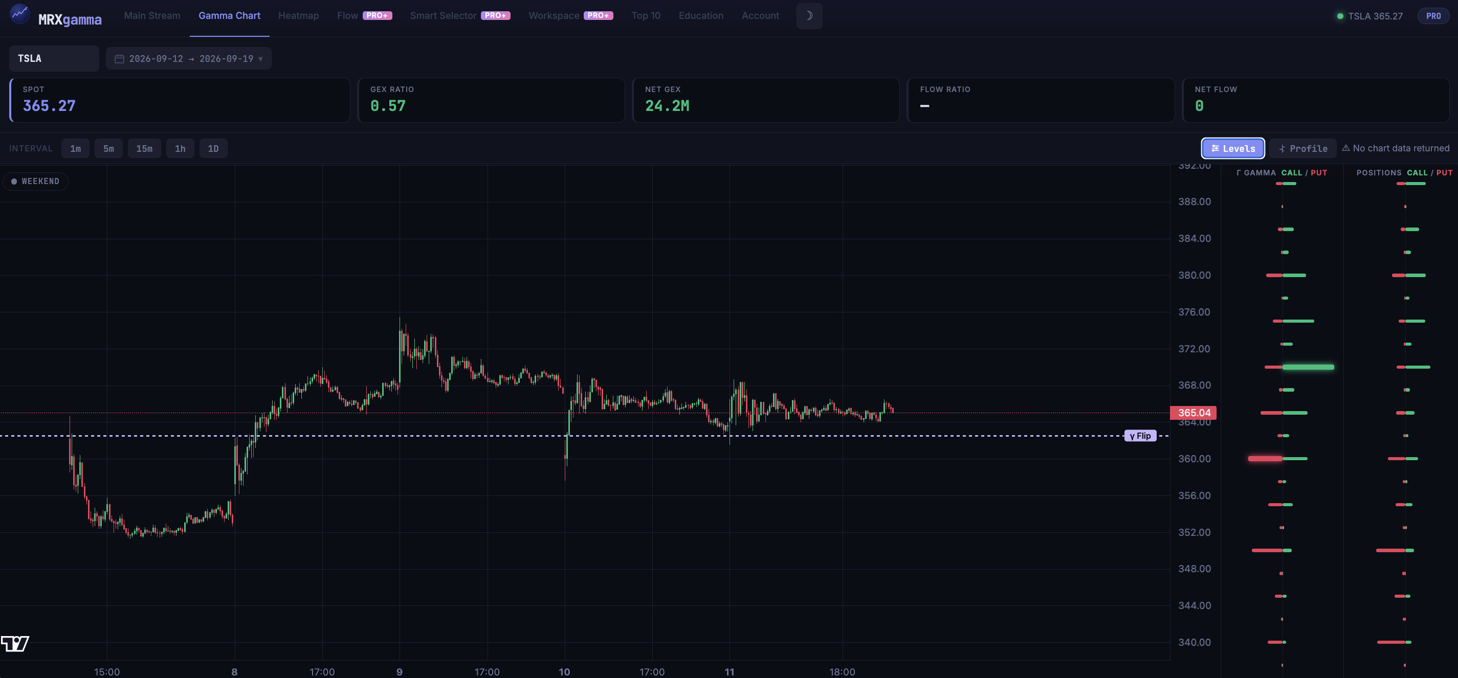
Task: Click the 18:00 time axis label
Action: point(842,672)
